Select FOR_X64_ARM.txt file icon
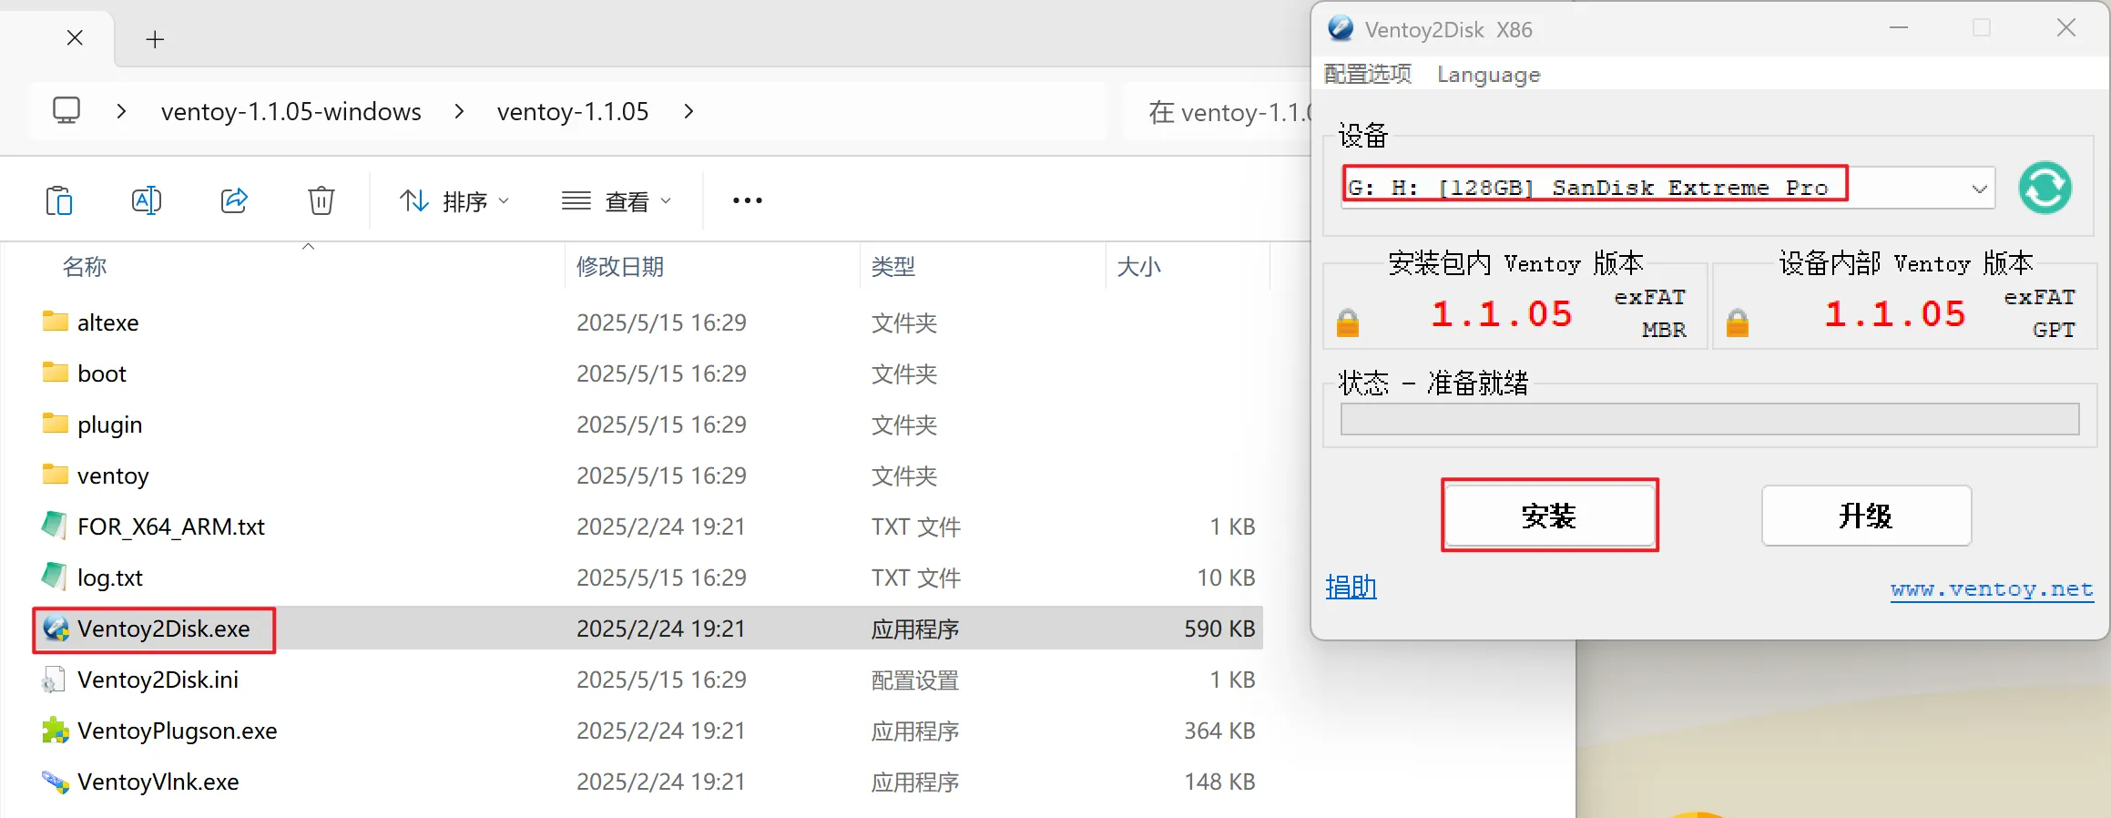 pos(55,525)
